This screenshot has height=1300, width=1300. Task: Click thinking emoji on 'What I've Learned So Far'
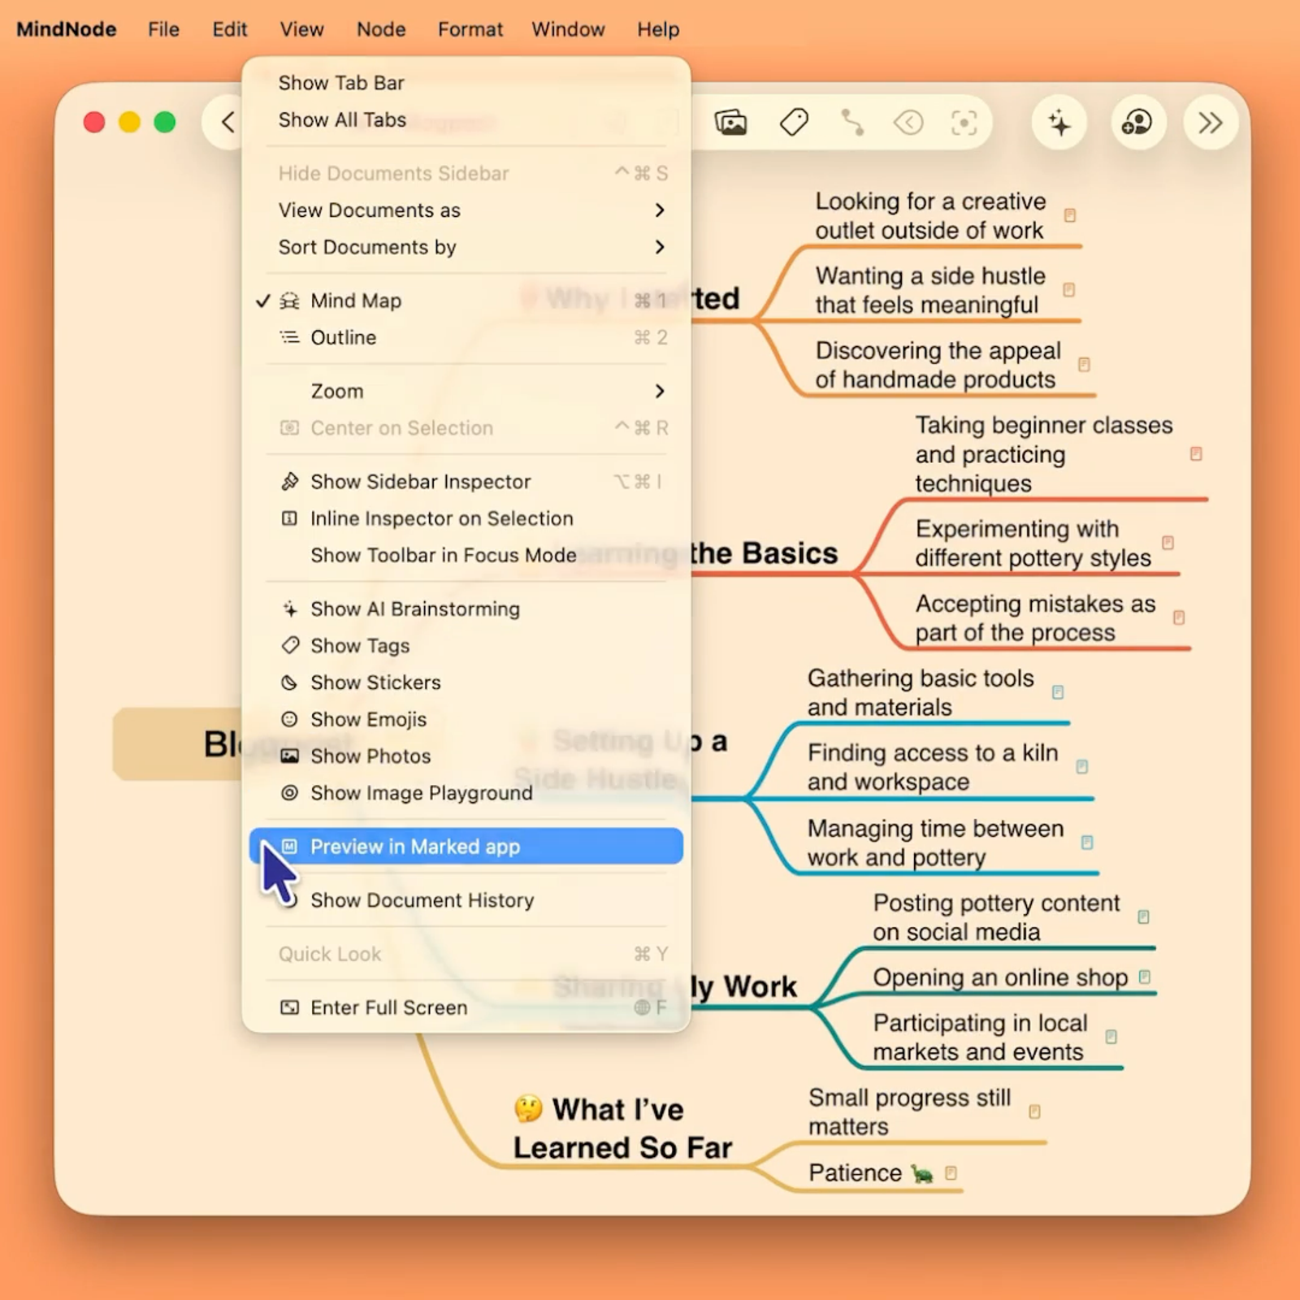(x=528, y=1108)
